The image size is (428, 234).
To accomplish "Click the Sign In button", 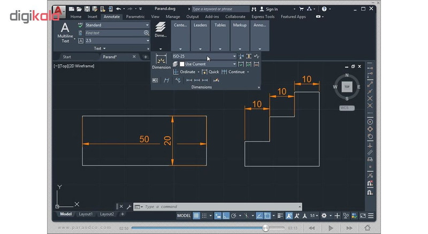I will point(269,9).
